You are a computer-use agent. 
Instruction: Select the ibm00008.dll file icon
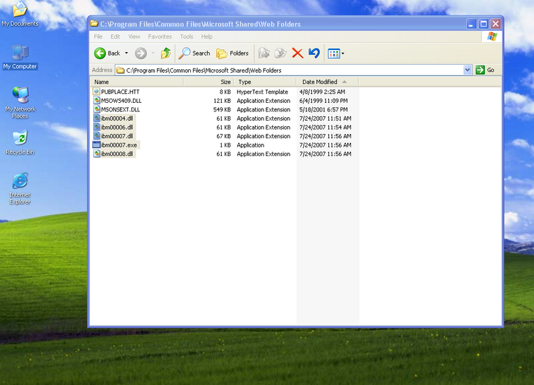(96, 153)
